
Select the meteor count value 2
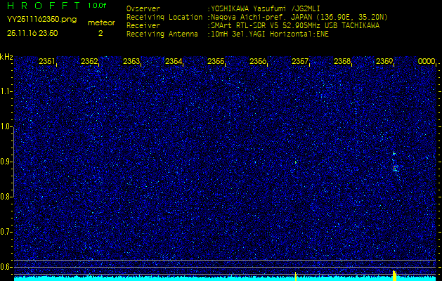[x=100, y=32]
